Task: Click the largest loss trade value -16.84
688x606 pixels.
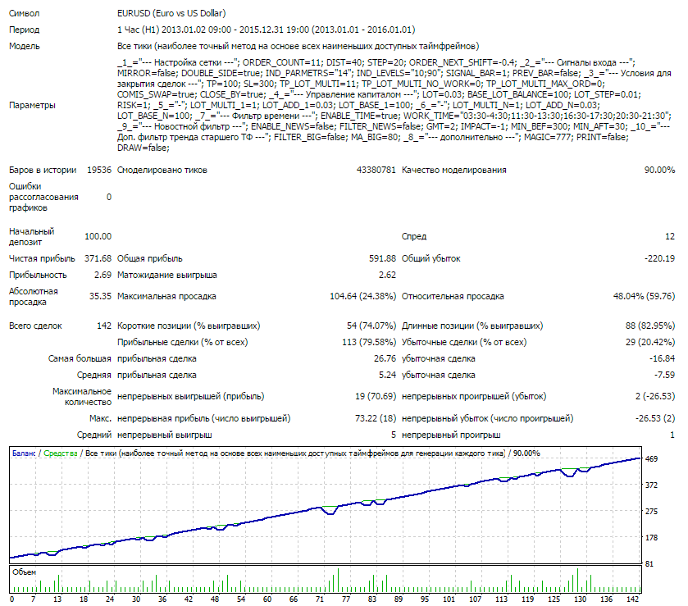Action: (x=662, y=358)
